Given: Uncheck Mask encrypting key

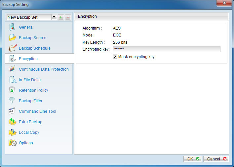Looking at the screenshot, I should click(115, 57).
